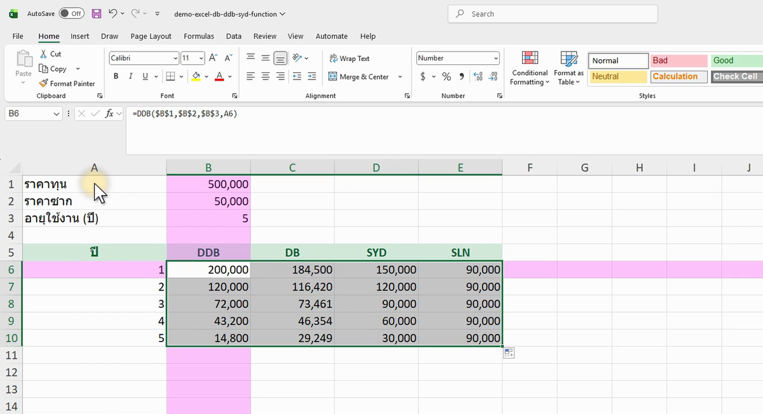The width and height of the screenshot is (763, 414).
Task: Apply Underline formatting
Action: pos(146,76)
